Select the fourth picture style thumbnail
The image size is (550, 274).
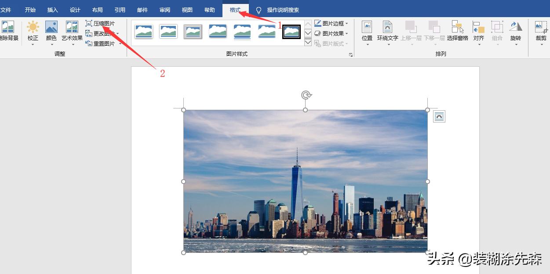(218, 32)
